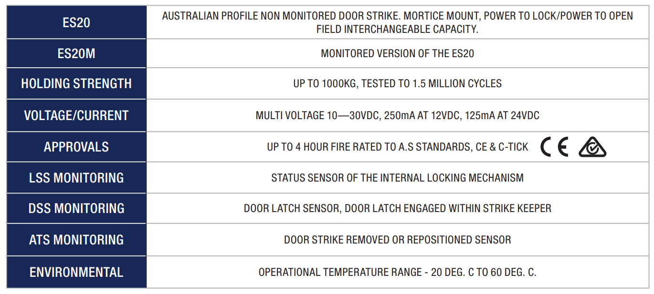Select the APPROVALS row label
Image resolution: width=654 pixels, height=294 pixels.
[x=76, y=147]
